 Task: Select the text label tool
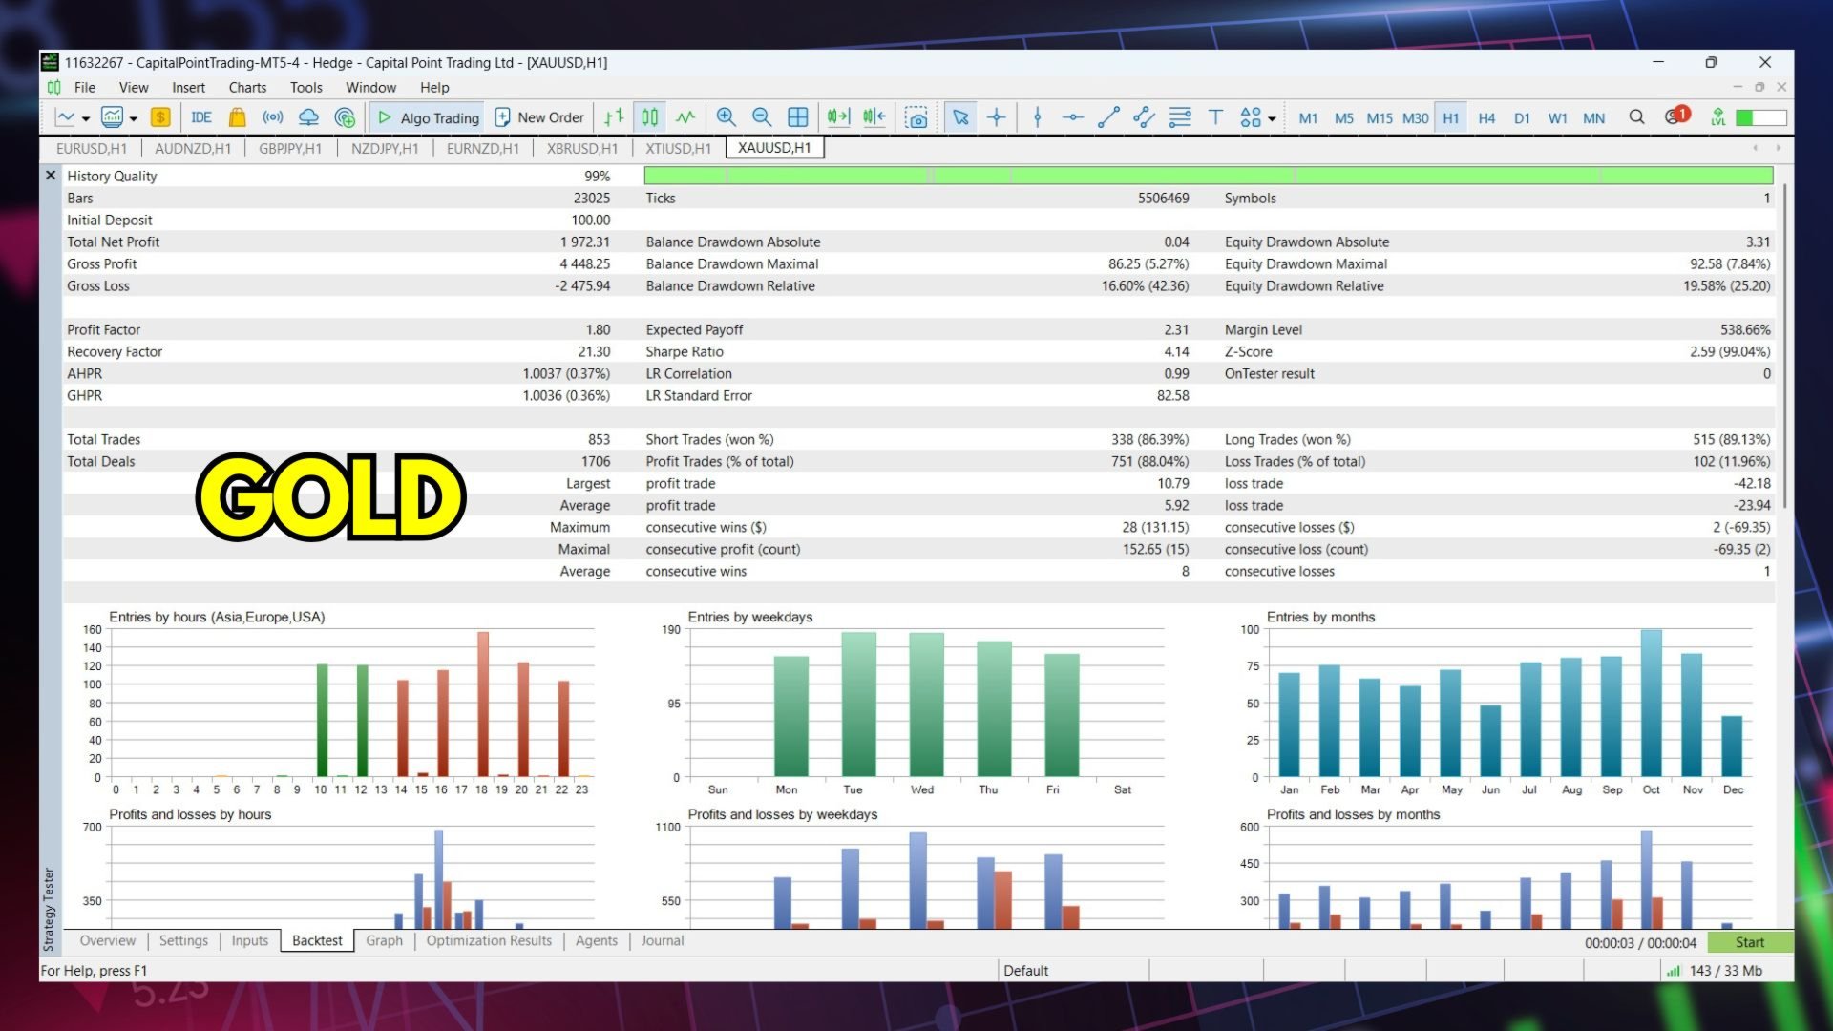click(1215, 117)
